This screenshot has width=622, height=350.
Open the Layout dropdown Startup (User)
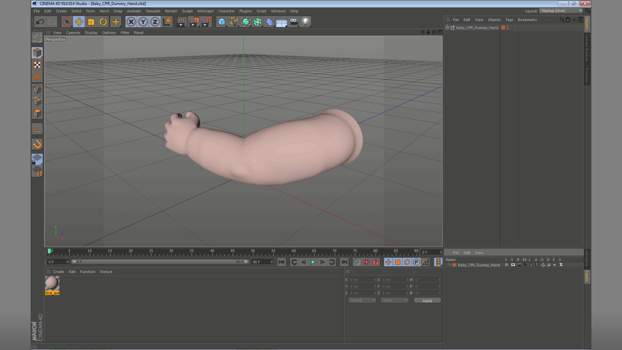[561, 11]
